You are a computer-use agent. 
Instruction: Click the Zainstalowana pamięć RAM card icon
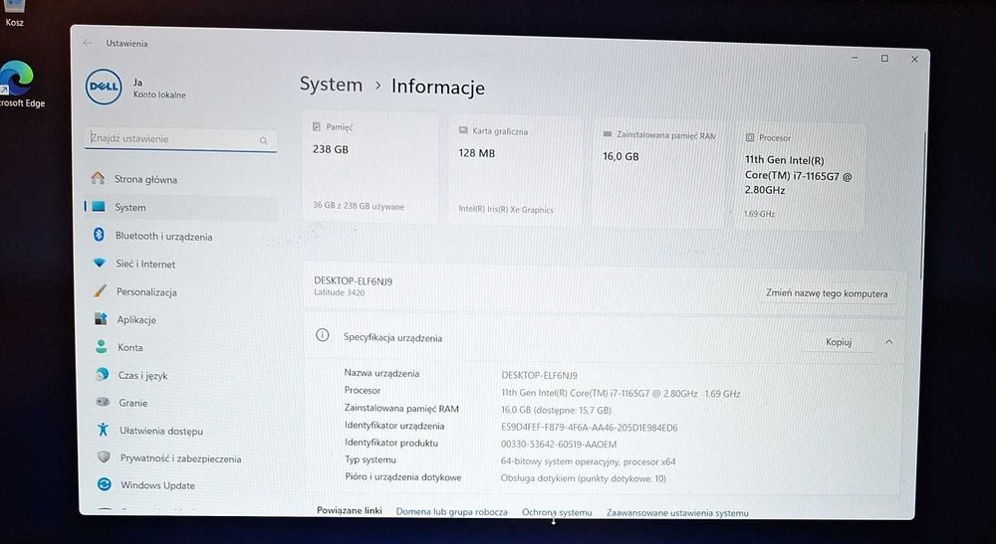point(608,134)
